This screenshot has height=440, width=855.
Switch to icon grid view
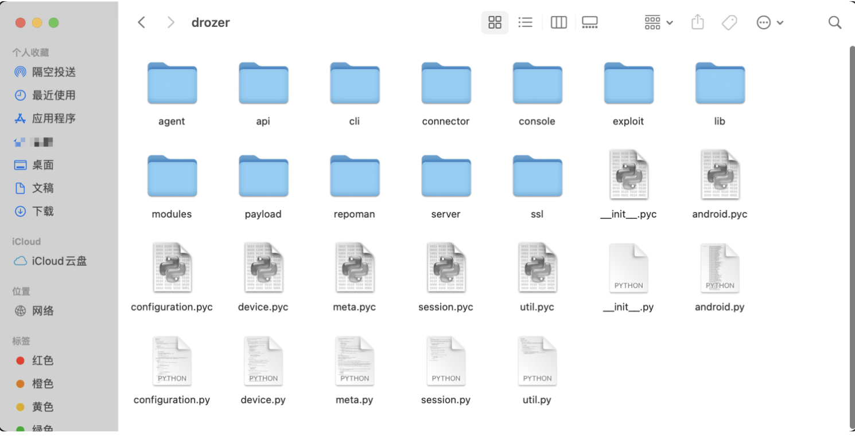pos(495,22)
